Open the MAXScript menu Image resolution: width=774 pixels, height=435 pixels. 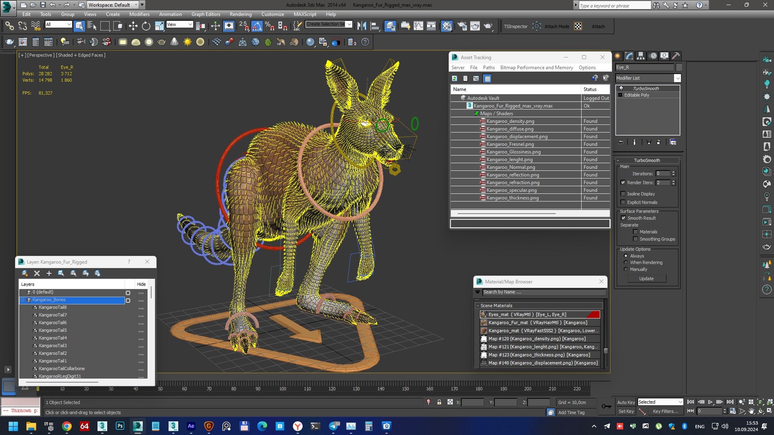pos(305,14)
